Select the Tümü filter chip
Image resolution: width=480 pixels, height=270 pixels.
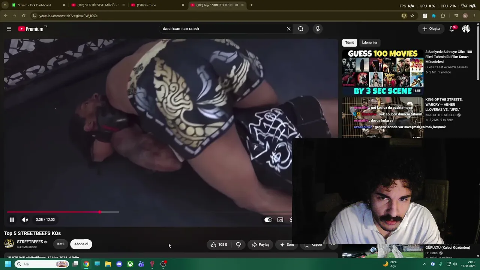(x=349, y=43)
